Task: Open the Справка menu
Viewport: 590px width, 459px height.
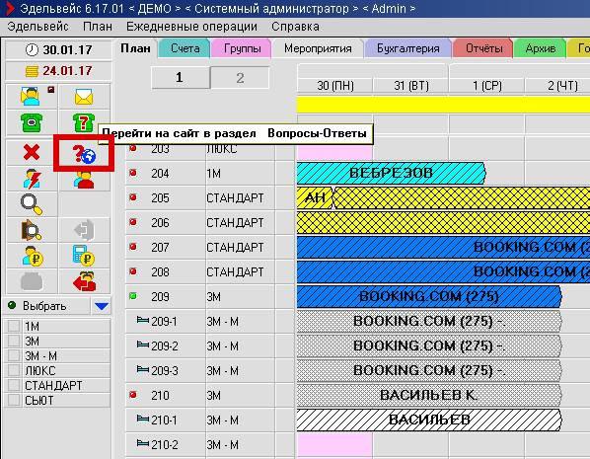Action: tap(295, 27)
